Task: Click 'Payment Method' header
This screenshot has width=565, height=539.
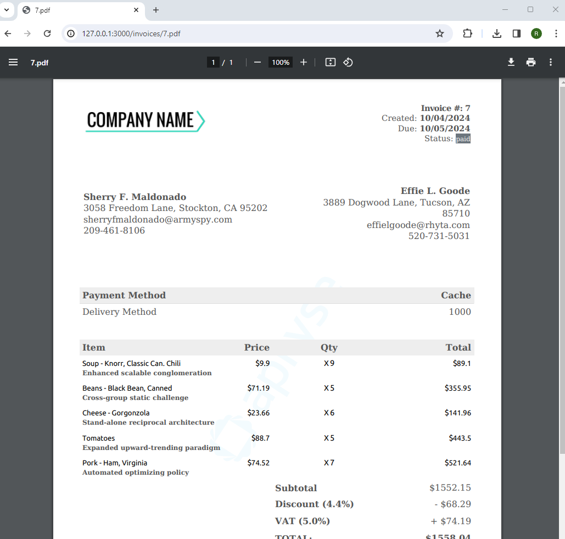Action: 124,295
